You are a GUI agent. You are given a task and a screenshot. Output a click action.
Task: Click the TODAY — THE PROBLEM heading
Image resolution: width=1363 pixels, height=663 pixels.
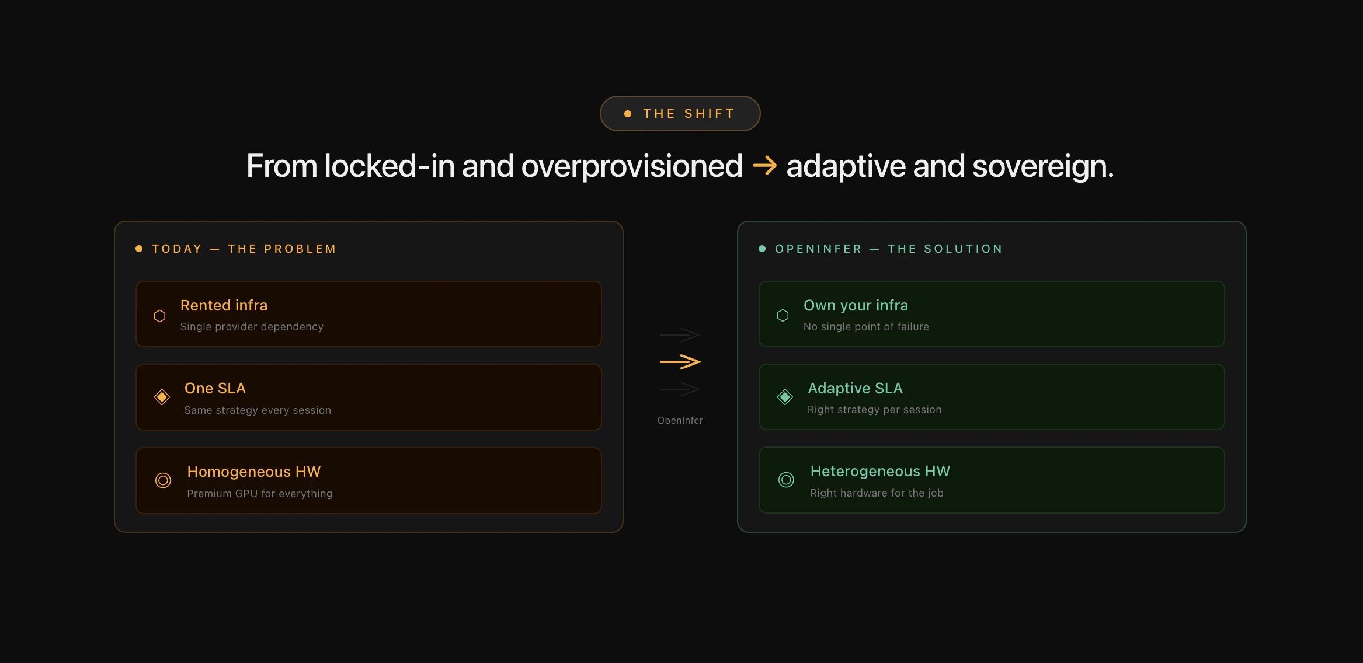pyautogui.click(x=244, y=249)
